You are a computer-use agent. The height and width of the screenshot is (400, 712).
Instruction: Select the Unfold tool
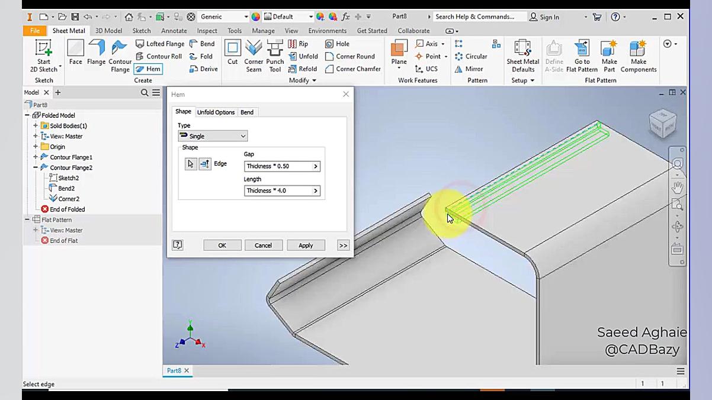303,56
